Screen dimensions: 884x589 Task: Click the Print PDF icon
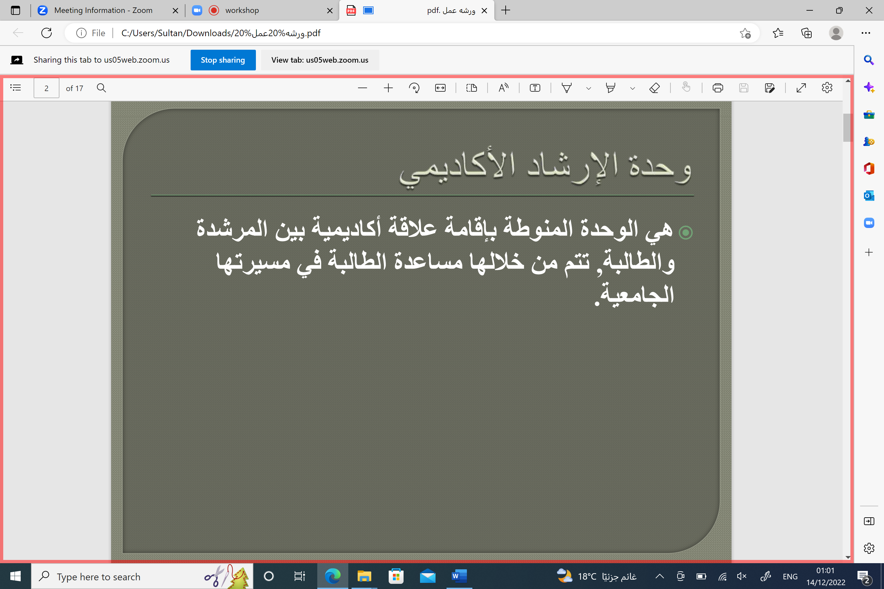718,88
